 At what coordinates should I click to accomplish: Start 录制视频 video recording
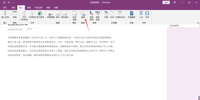point(98,16)
